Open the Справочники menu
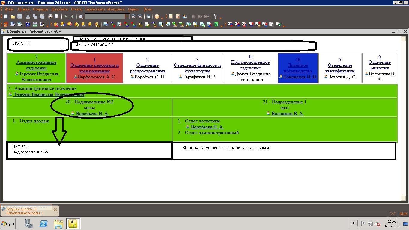This screenshot has height=230, width=409. (x=95, y=9)
